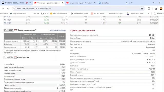
Task: Select the Верхний лимит value 2,814
Action: (x=153, y=75)
